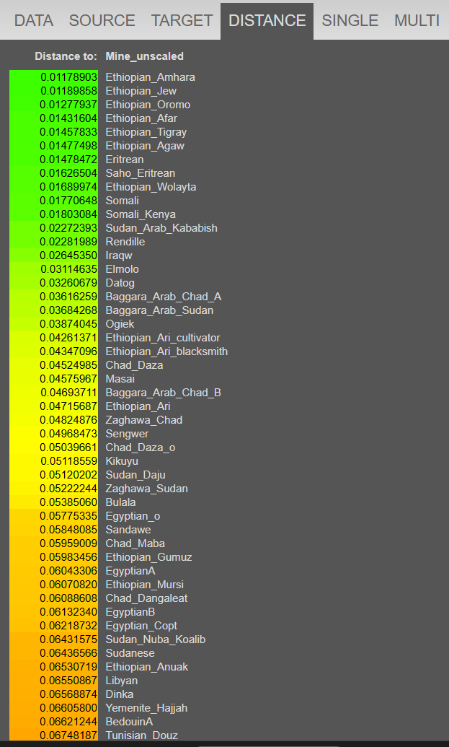Select the Ethiopian_Amhara row name

point(151,77)
